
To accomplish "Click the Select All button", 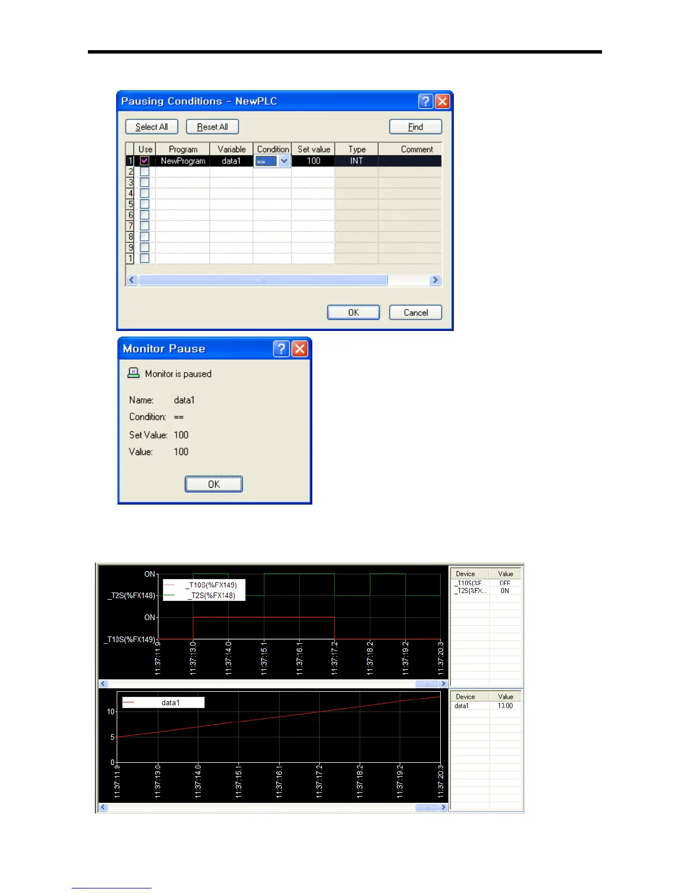I will [x=152, y=127].
